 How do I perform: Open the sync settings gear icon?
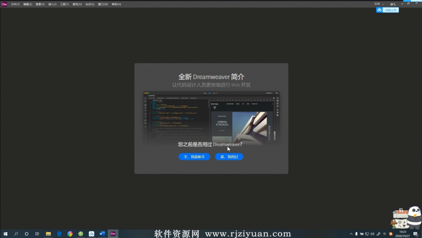393,4
